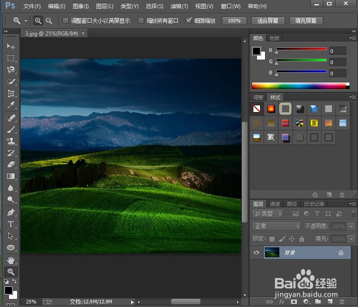Select the Healing Brush tool
358x307 pixels.
coord(10,118)
